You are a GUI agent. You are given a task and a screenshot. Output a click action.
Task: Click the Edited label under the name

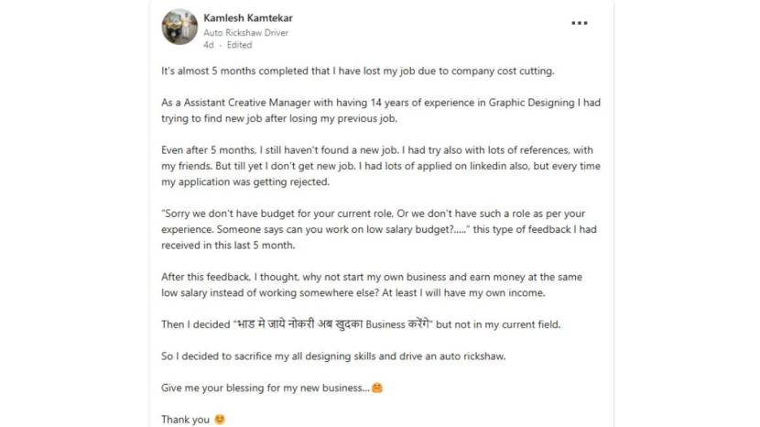[239, 44]
